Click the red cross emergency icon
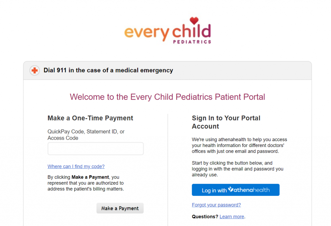 pos(35,70)
